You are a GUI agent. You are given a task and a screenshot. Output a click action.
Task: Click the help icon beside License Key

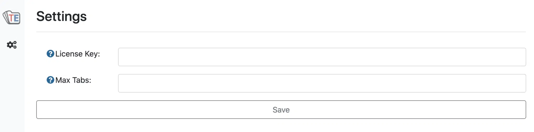click(x=50, y=54)
